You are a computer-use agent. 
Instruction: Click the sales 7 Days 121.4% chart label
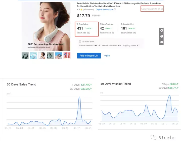(x=82, y=85)
